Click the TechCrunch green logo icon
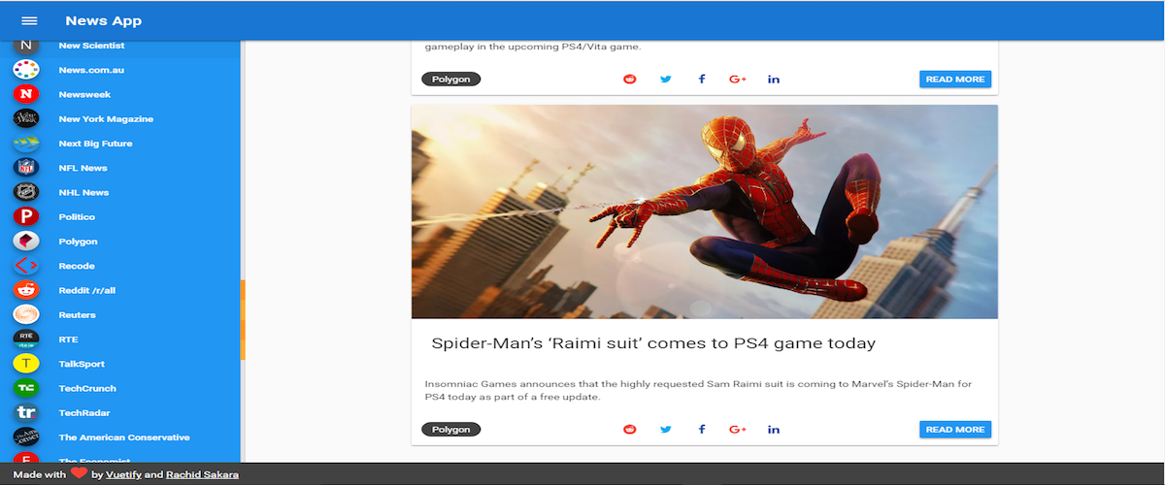1165x485 pixels. click(26, 388)
